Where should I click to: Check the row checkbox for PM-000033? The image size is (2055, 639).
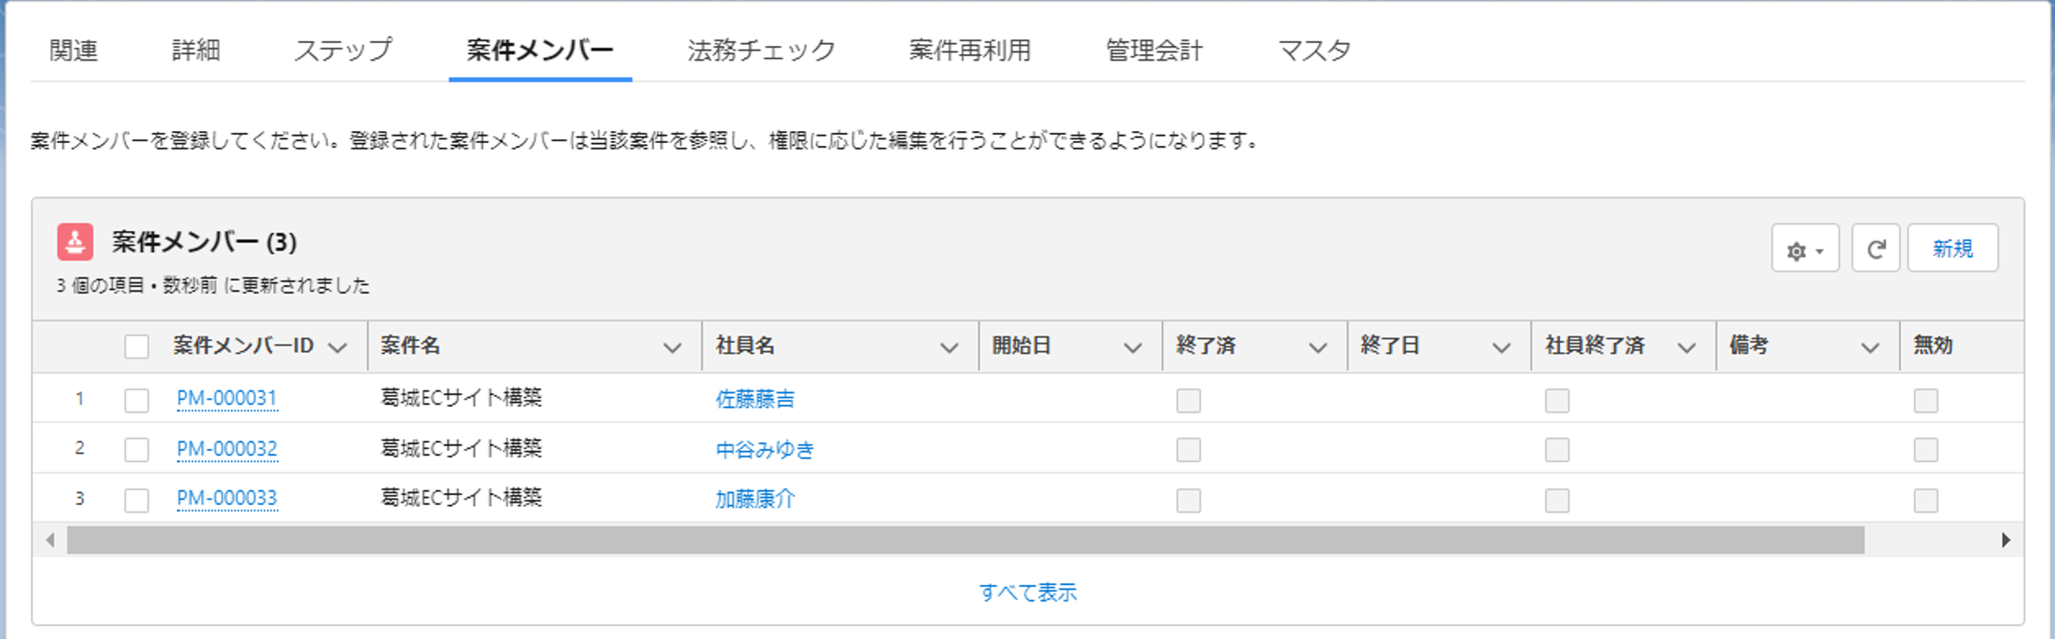137,501
